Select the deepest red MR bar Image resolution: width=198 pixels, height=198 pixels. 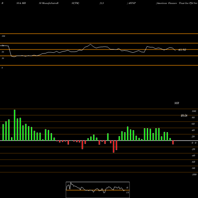click(114, 147)
